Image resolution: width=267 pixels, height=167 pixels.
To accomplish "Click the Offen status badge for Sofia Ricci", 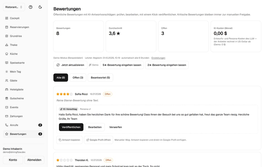I will pos(108,94).
